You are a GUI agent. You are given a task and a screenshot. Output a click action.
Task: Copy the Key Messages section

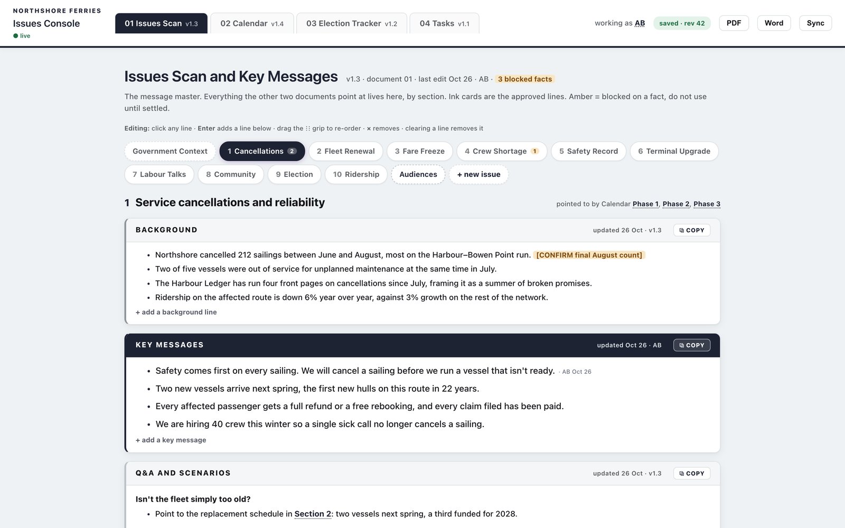(691, 345)
